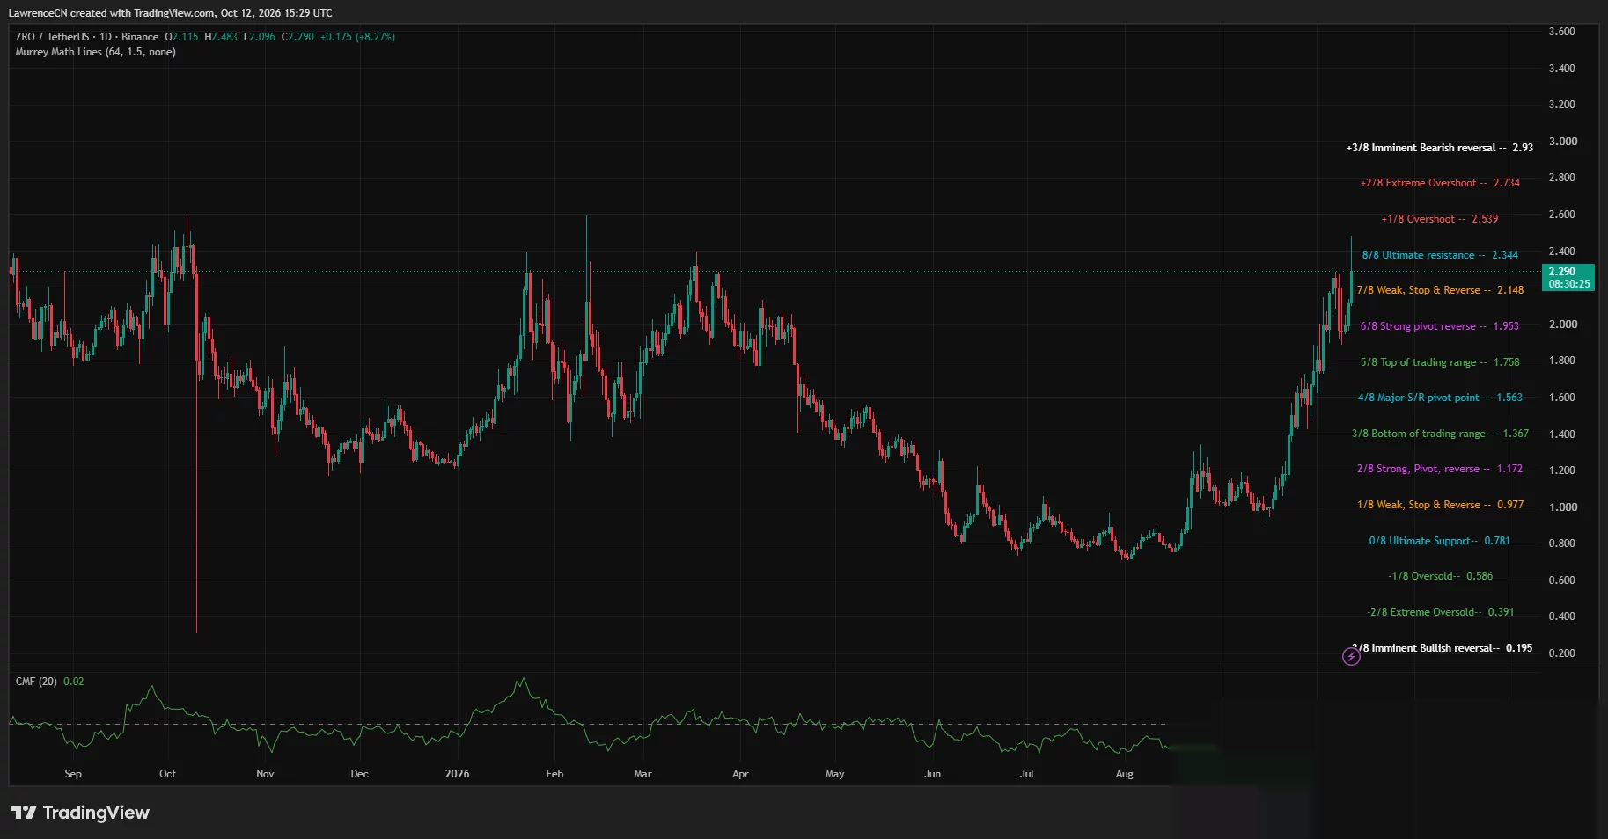Click the 2/8 Strong, Pivot, reverse label
Viewport: 1608px width, 839px height.
pos(1440,469)
